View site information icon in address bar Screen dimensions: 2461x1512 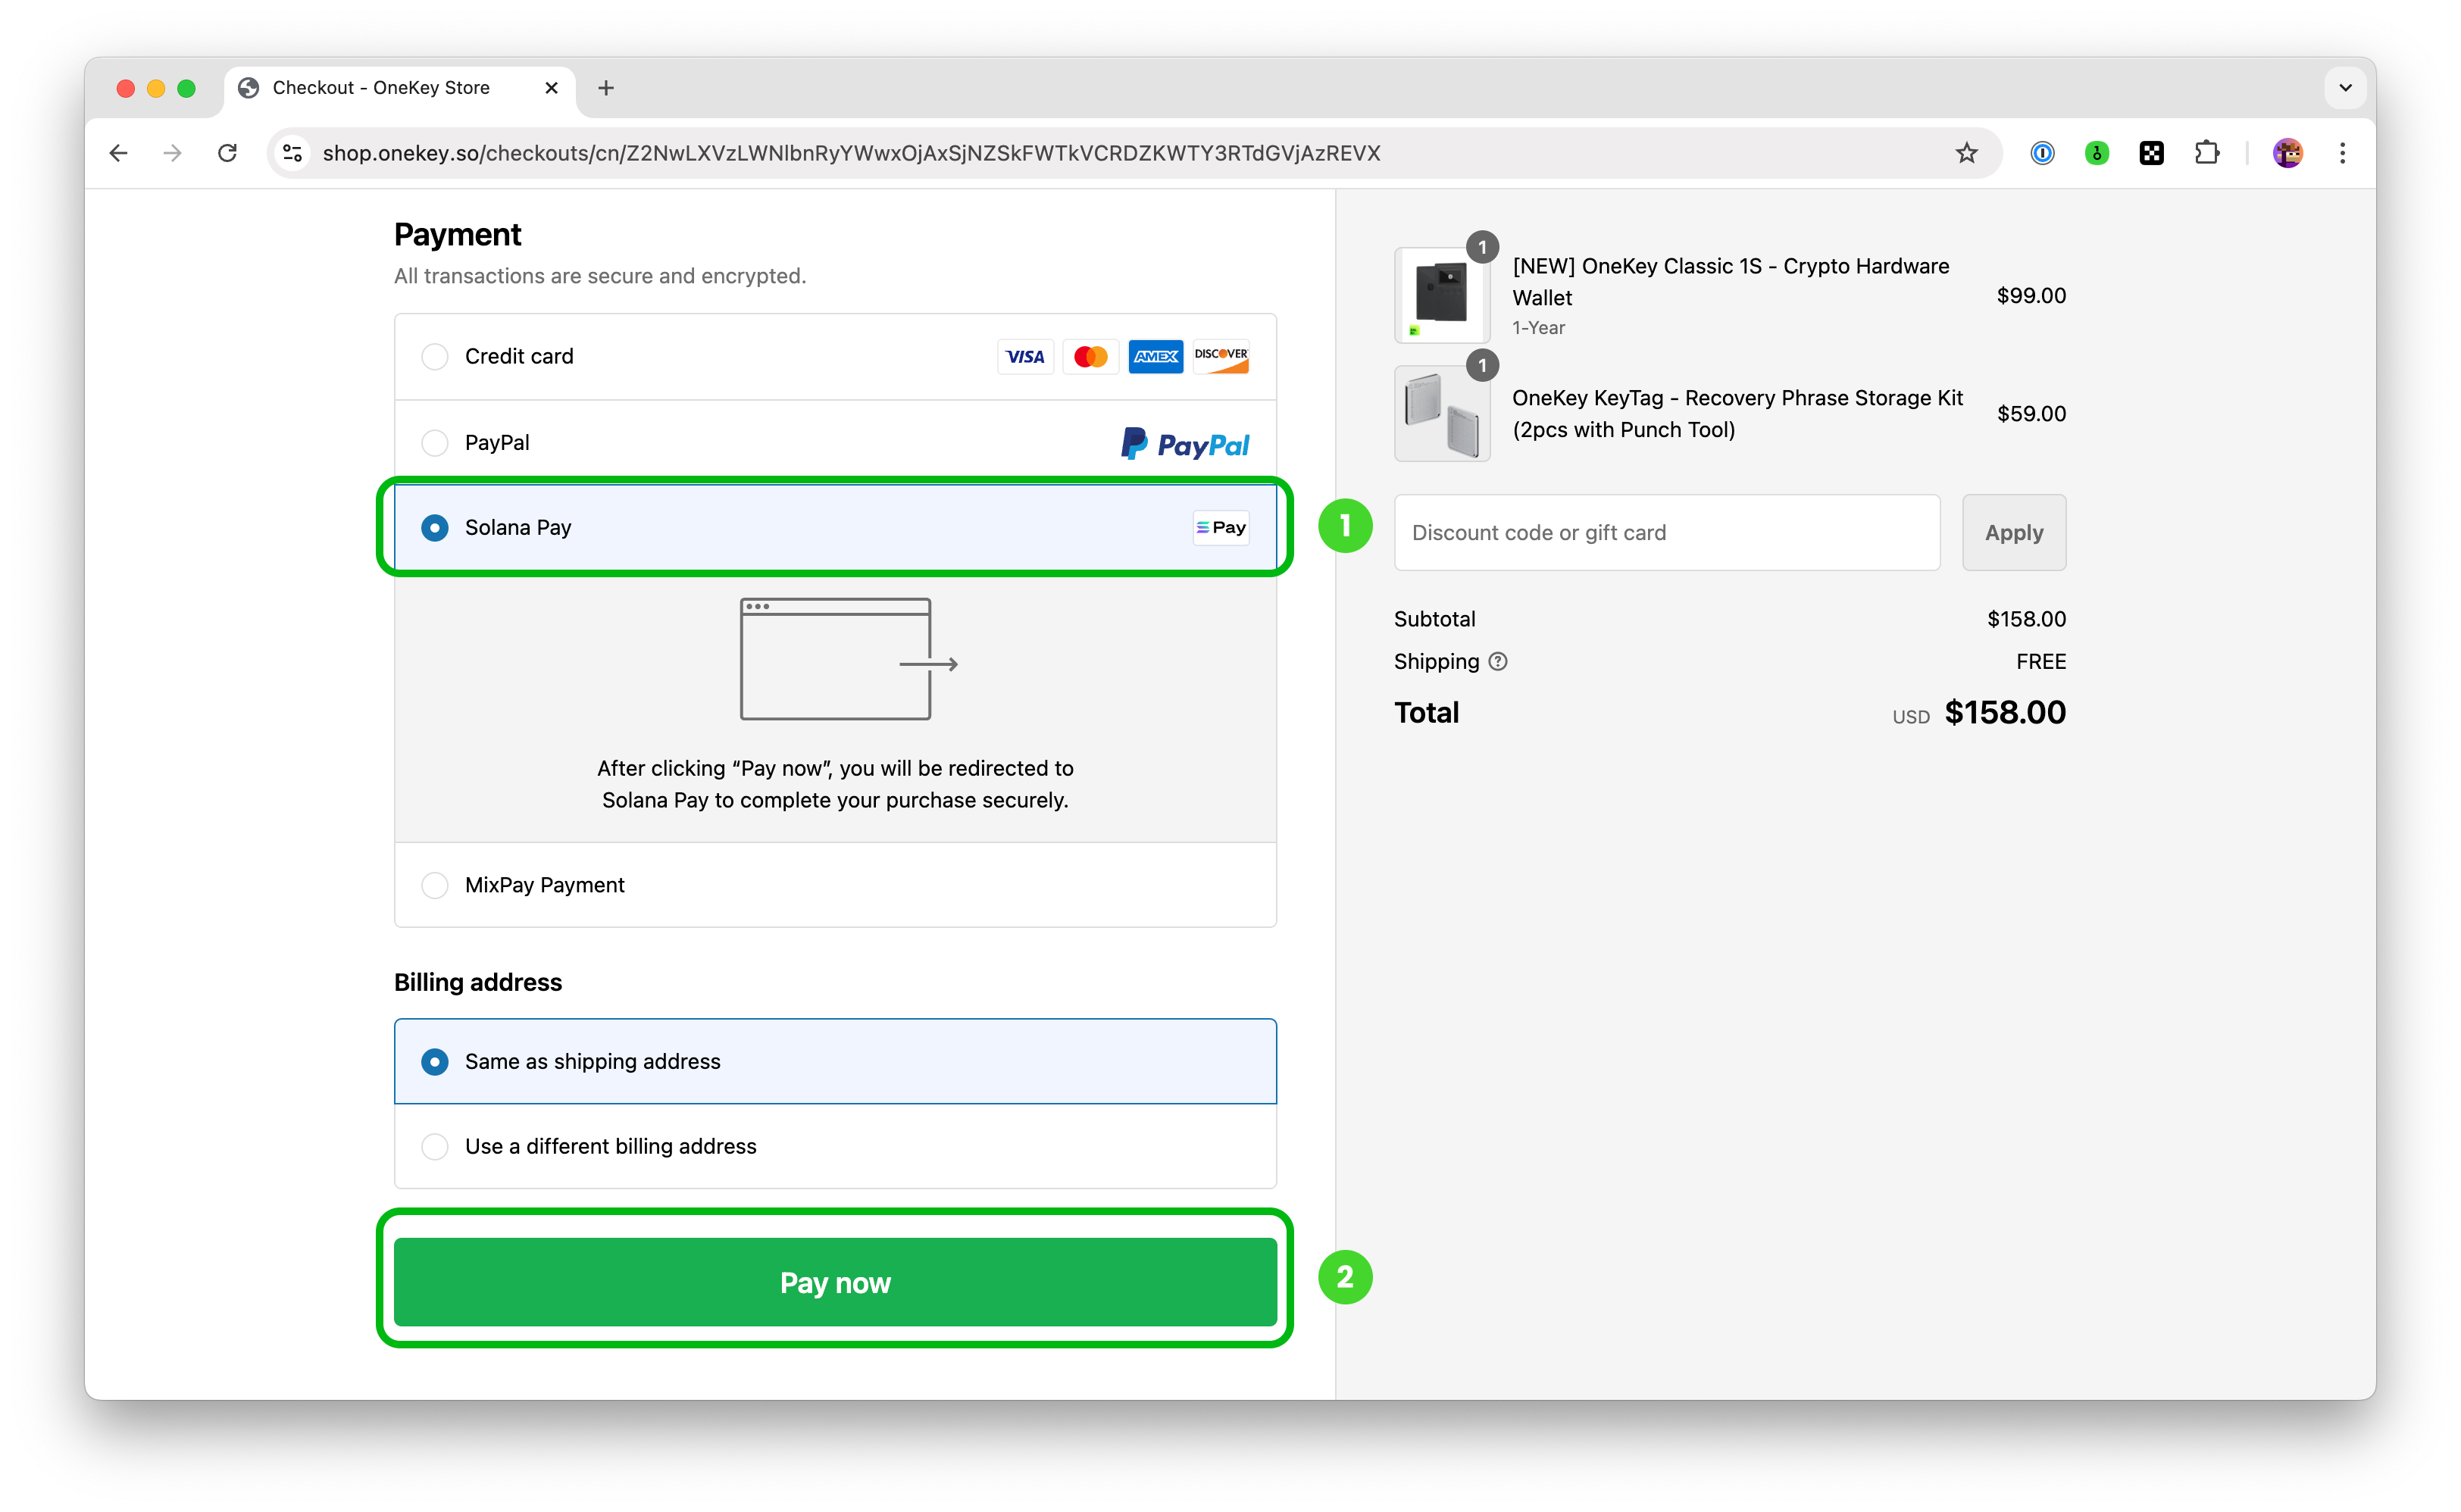(x=292, y=152)
